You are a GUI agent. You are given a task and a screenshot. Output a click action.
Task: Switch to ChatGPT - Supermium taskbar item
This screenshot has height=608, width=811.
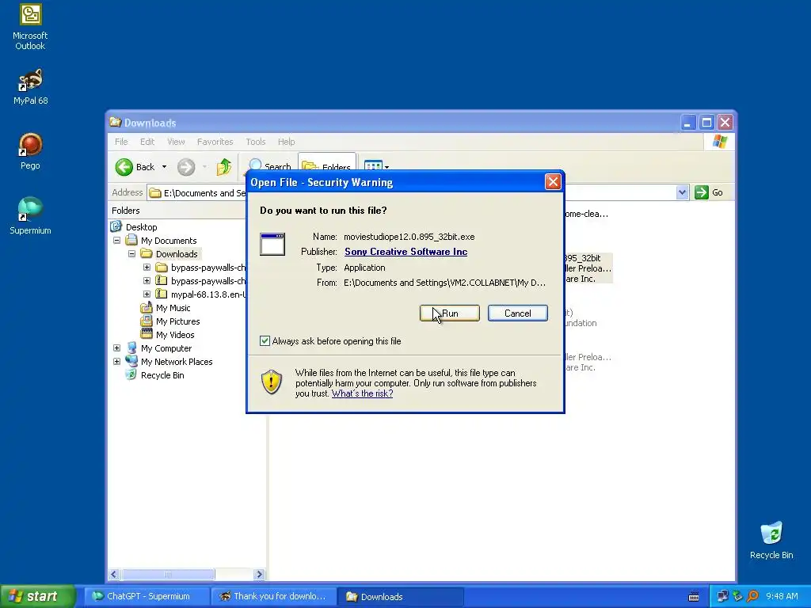147,596
